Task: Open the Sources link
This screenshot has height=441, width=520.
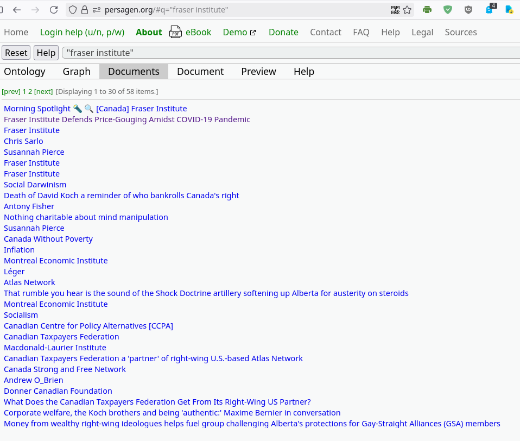Action: [461, 32]
